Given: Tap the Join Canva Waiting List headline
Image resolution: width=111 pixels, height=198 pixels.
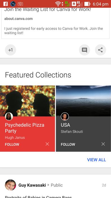Looking at the screenshot, I should pos(48,10).
